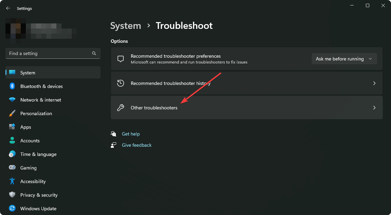
Task: Open the Apps settings section
Action: [25, 127]
